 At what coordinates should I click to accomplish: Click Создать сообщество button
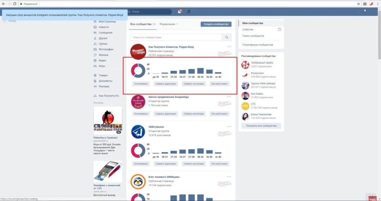point(216,24)
